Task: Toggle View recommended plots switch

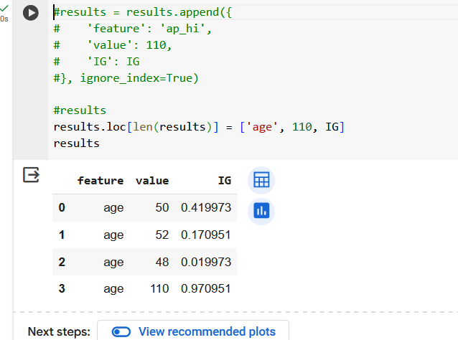Action: coord(121,332)
